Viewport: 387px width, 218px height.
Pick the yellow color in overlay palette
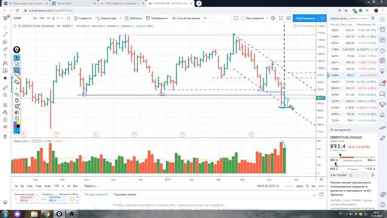18,123
